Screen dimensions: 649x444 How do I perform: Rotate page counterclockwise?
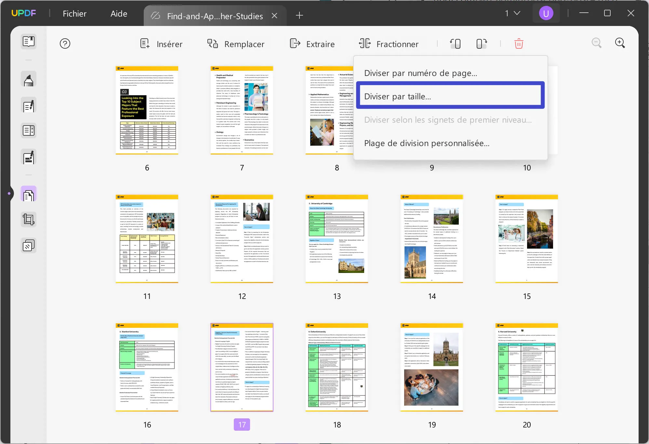(455, 43)
